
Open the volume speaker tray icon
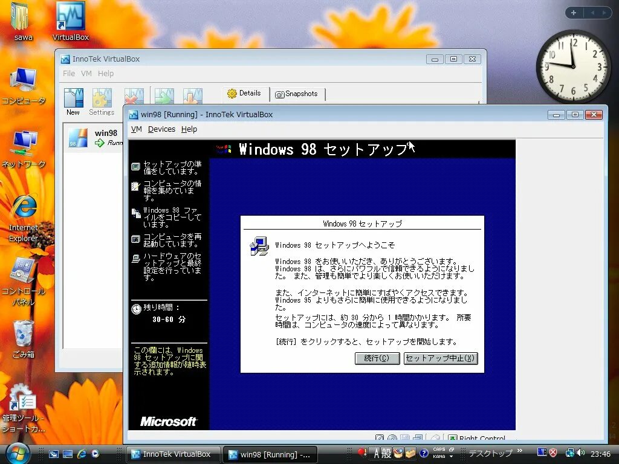click(580, 453)
